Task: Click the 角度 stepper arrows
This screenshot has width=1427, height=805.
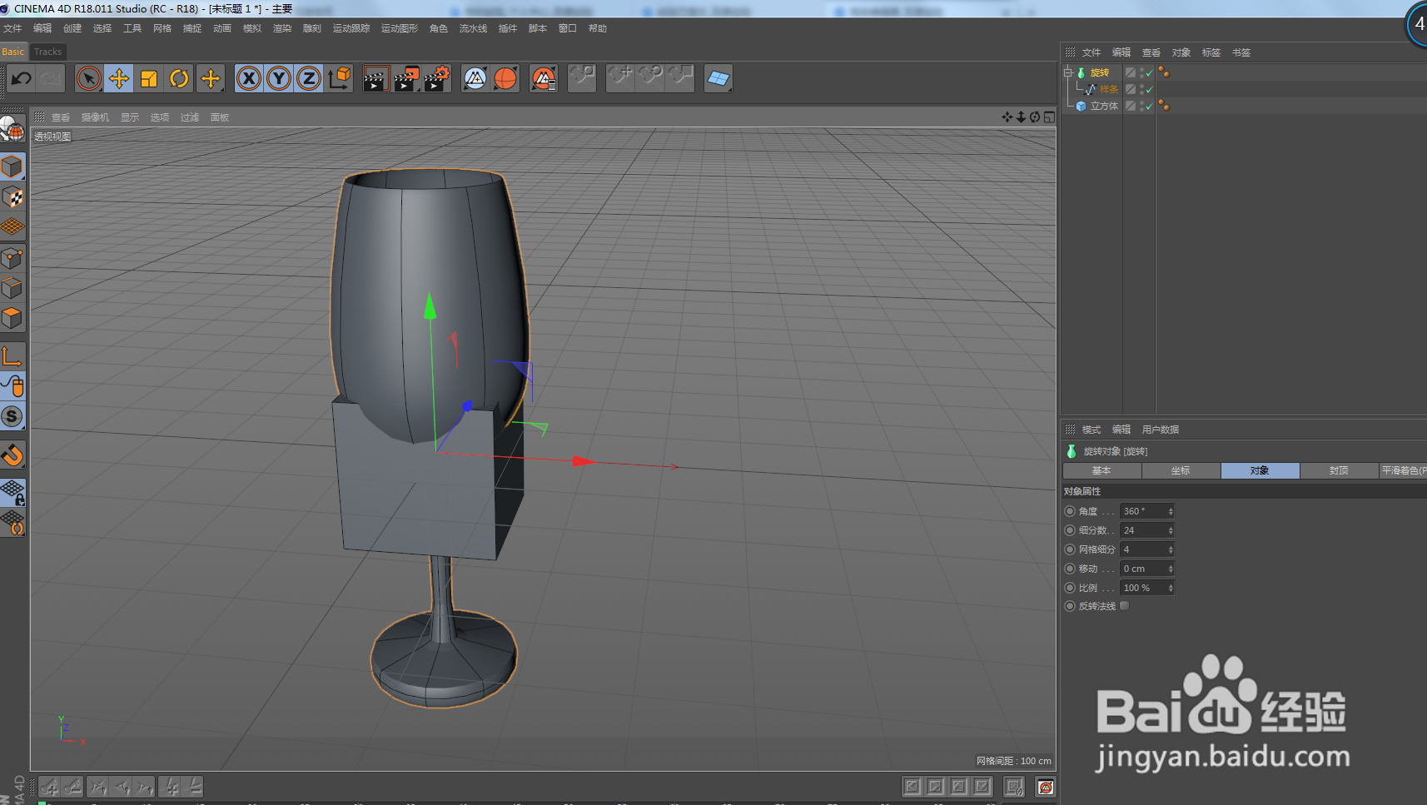Action: 1171,511
